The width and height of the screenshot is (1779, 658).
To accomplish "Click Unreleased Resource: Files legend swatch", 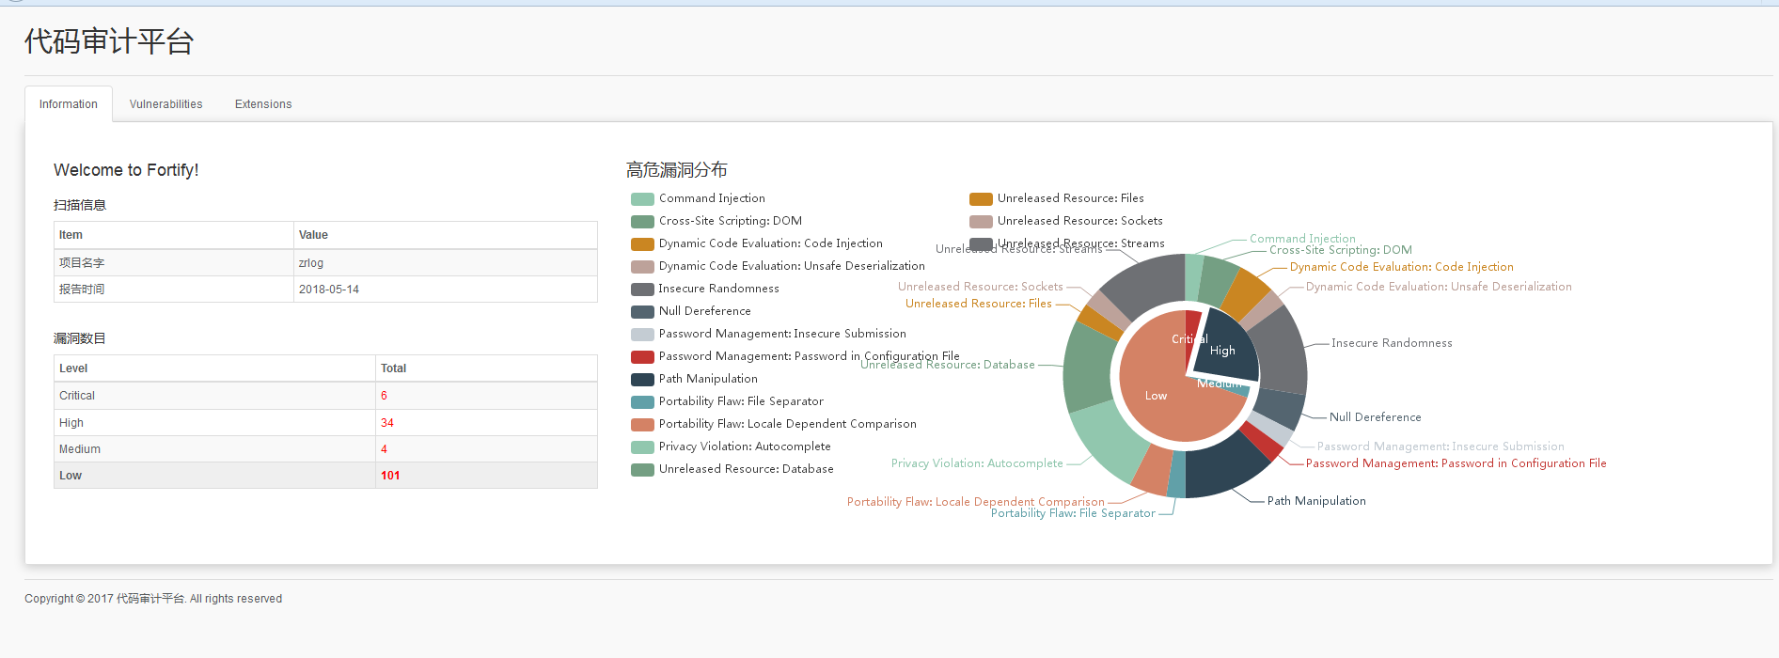I will tap(981, 198).
